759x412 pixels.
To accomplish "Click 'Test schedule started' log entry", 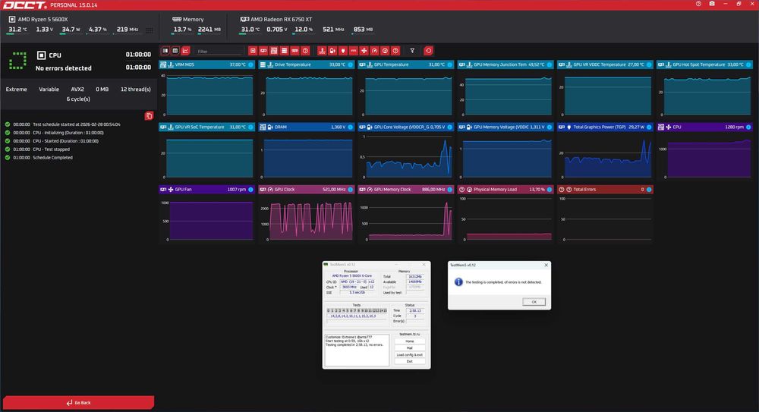I will pos(77,124).
